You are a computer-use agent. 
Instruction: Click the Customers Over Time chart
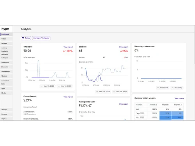pyautogui.click(x=159, y=71)
